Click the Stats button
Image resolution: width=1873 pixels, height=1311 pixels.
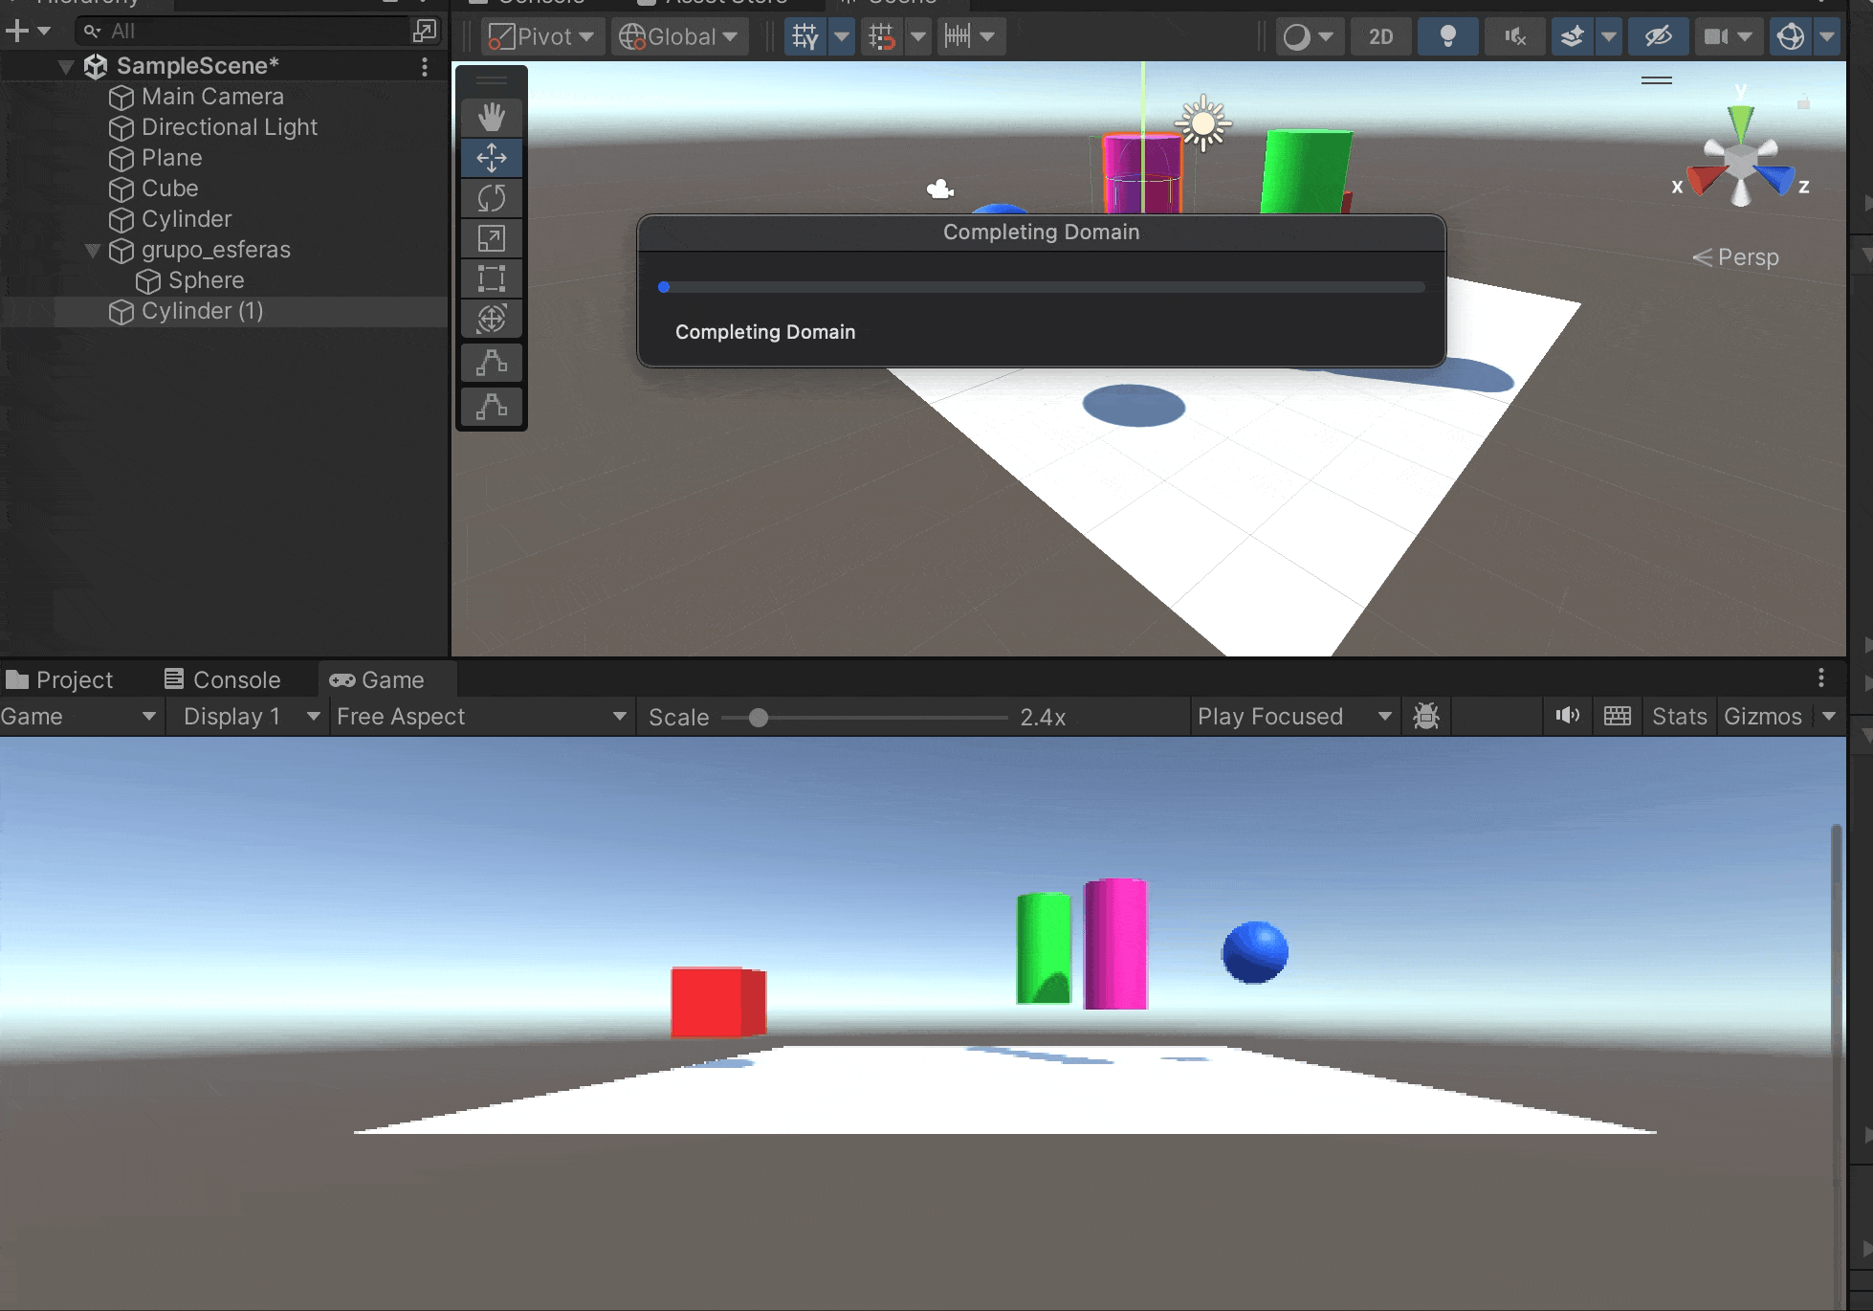pos(1679,717)
